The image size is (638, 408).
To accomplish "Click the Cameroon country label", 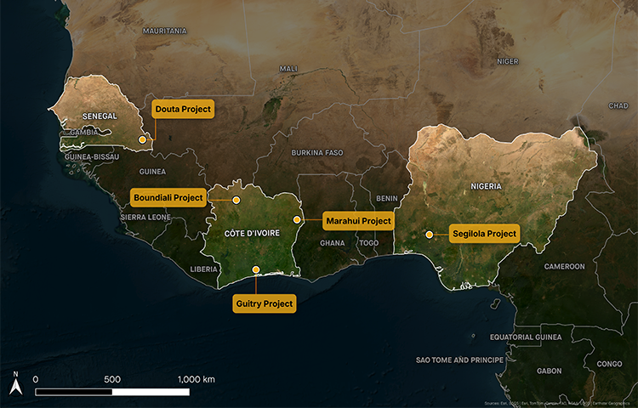I will coord(565,266).
